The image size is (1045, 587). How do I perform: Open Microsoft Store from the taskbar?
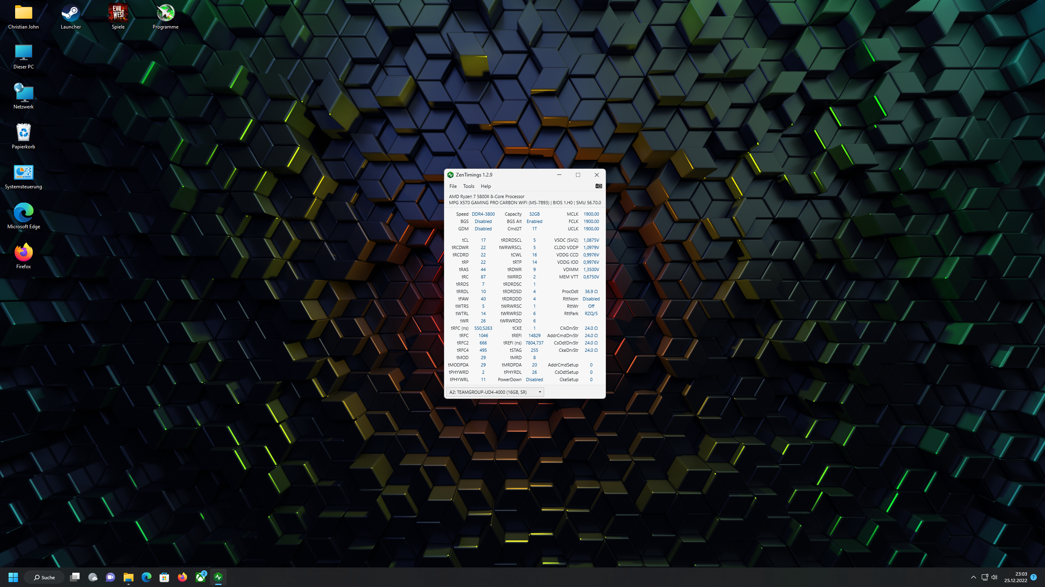[165, 577]
